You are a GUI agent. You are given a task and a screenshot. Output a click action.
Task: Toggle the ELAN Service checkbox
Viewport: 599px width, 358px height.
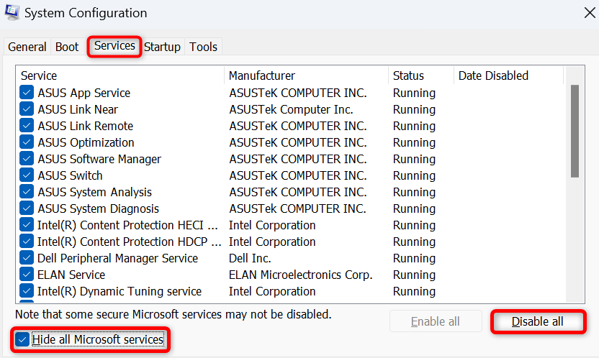point(27,275)
